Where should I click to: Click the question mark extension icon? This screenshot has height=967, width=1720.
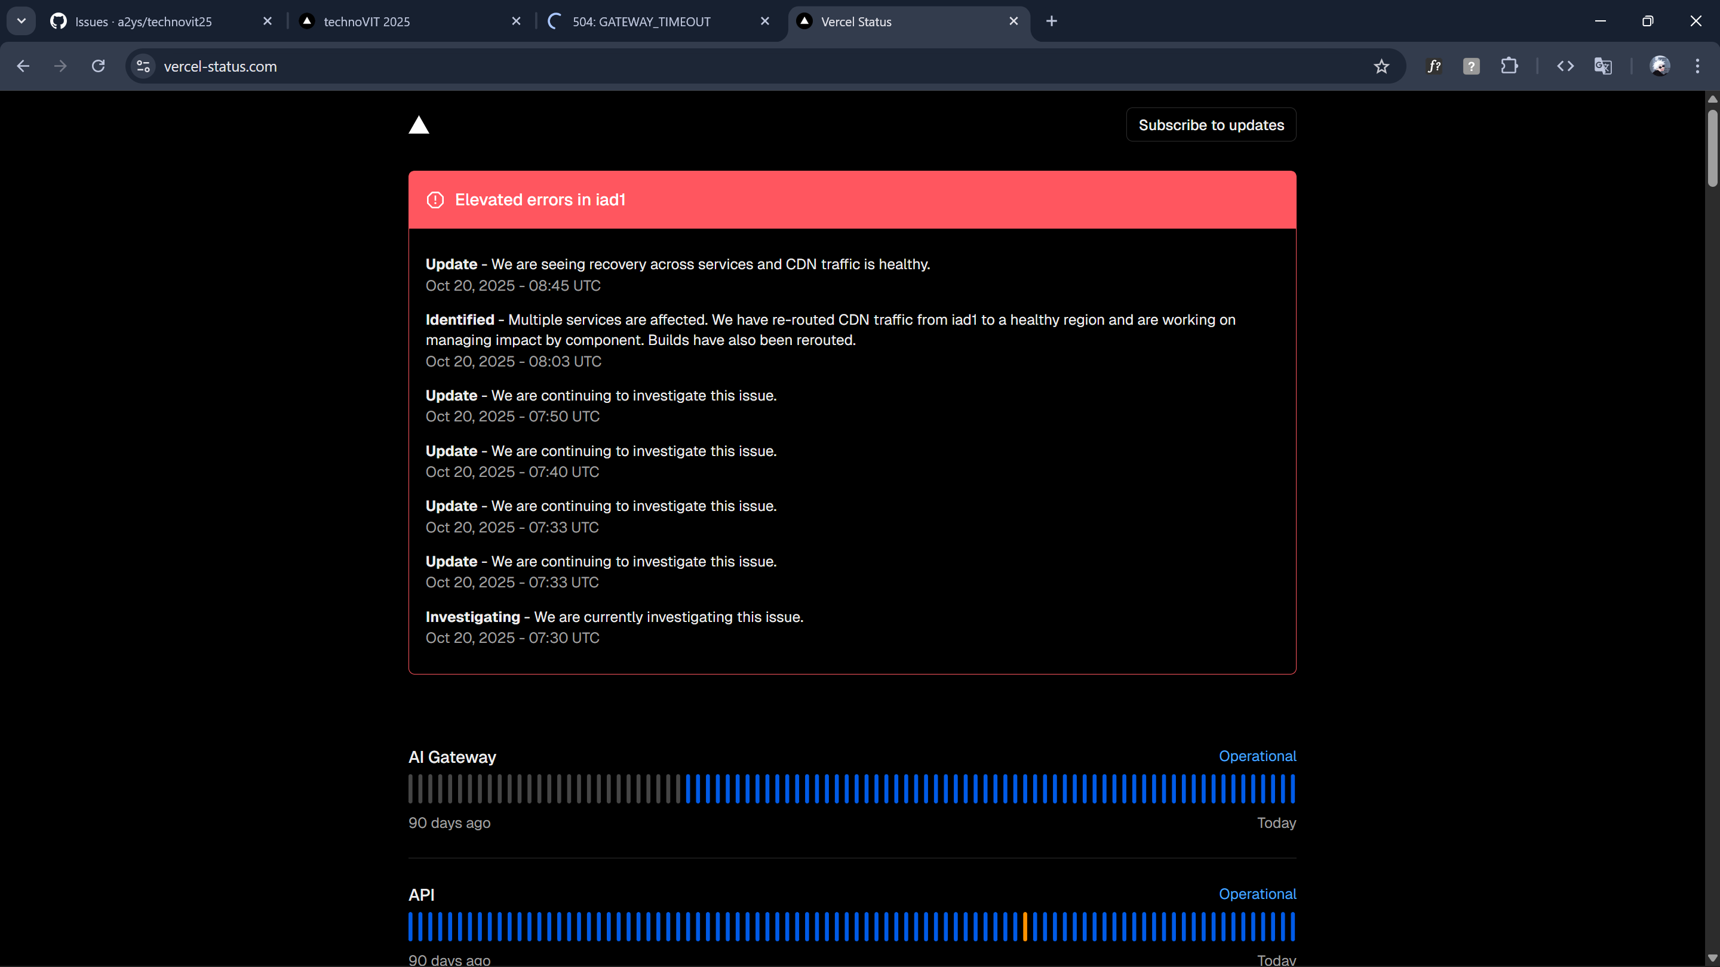click(1471, 66)
